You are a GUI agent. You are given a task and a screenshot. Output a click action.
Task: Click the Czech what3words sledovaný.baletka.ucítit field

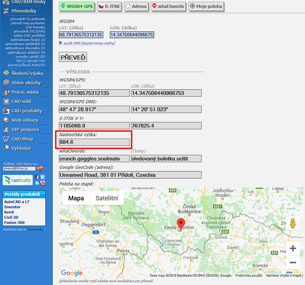point(166,158)
